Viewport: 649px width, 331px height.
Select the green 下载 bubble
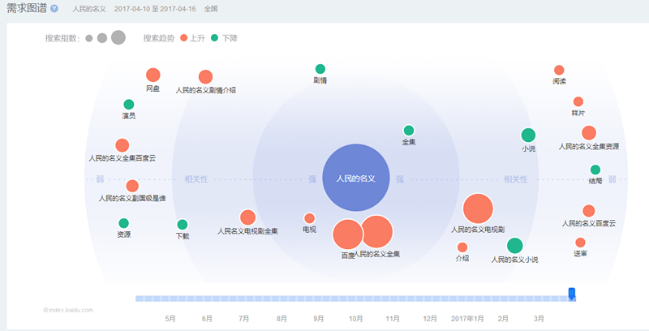(x=183, y=225)
